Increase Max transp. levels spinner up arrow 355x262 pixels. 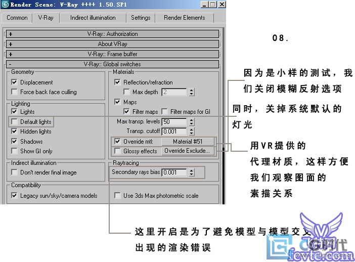(x=192, y=120)
